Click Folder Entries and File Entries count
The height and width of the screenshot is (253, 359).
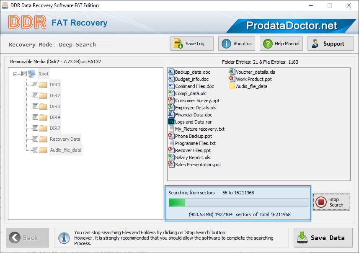(x=260, y=62)
